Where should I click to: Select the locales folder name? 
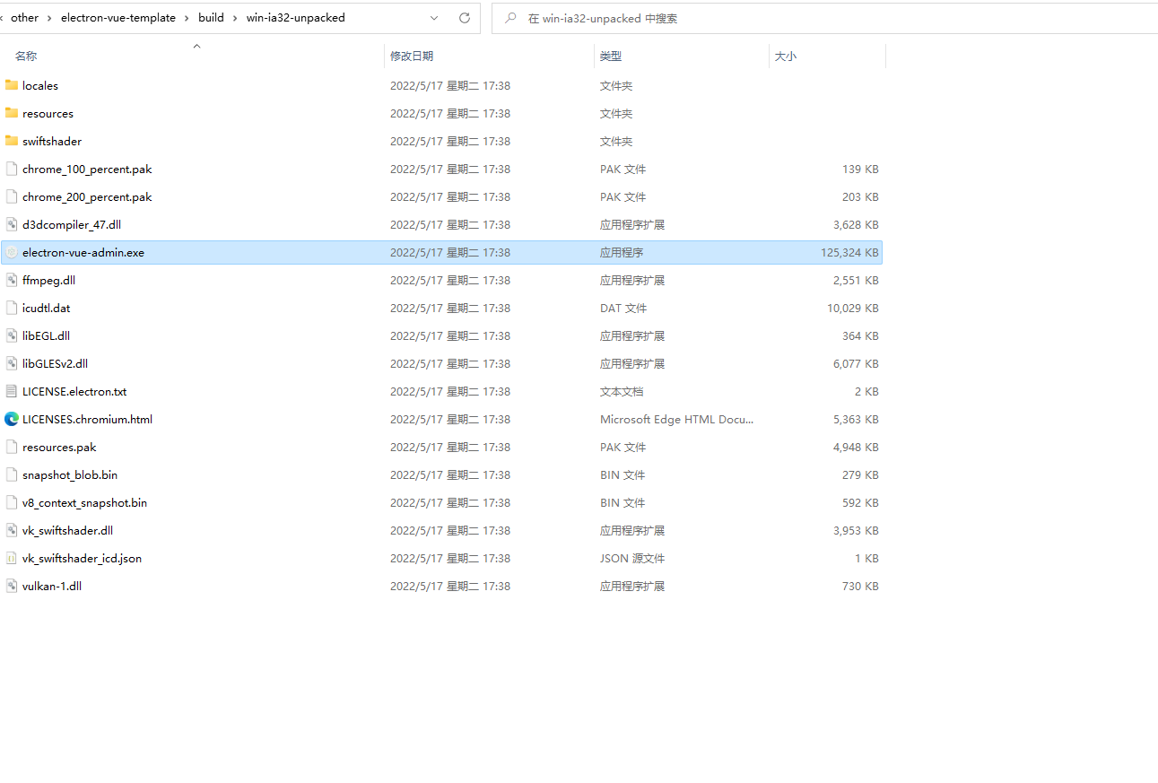40,86
